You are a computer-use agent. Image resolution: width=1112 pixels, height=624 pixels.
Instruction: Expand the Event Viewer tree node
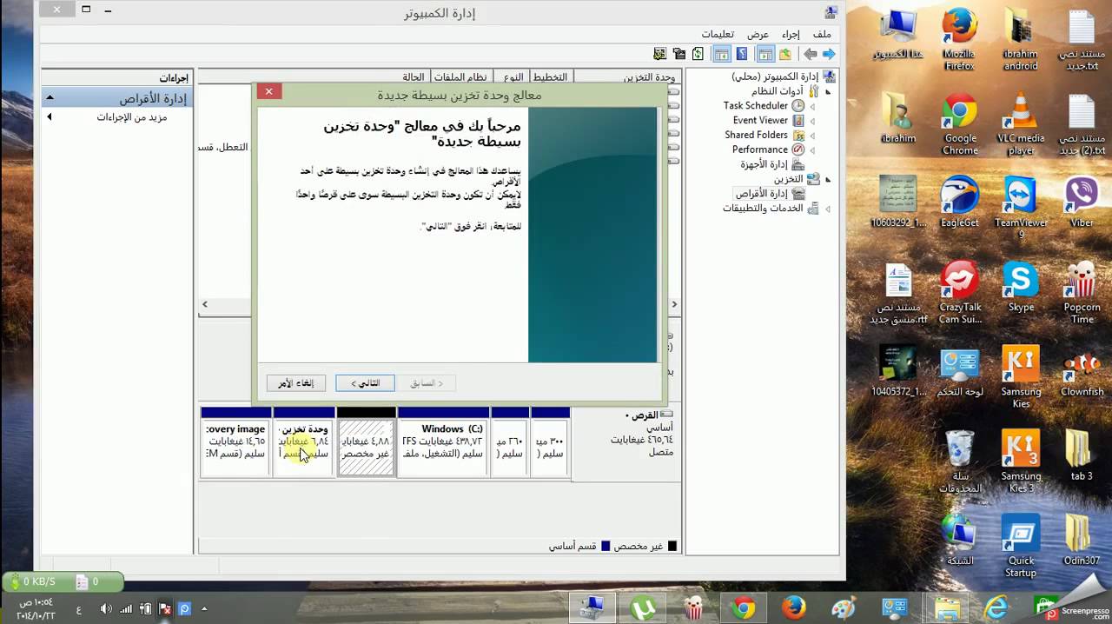click(812, 121)
